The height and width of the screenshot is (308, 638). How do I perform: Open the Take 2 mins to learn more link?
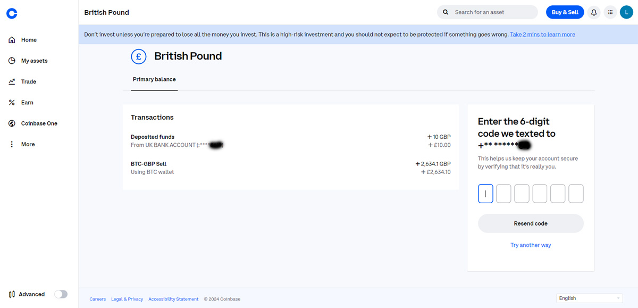[542, 35]
